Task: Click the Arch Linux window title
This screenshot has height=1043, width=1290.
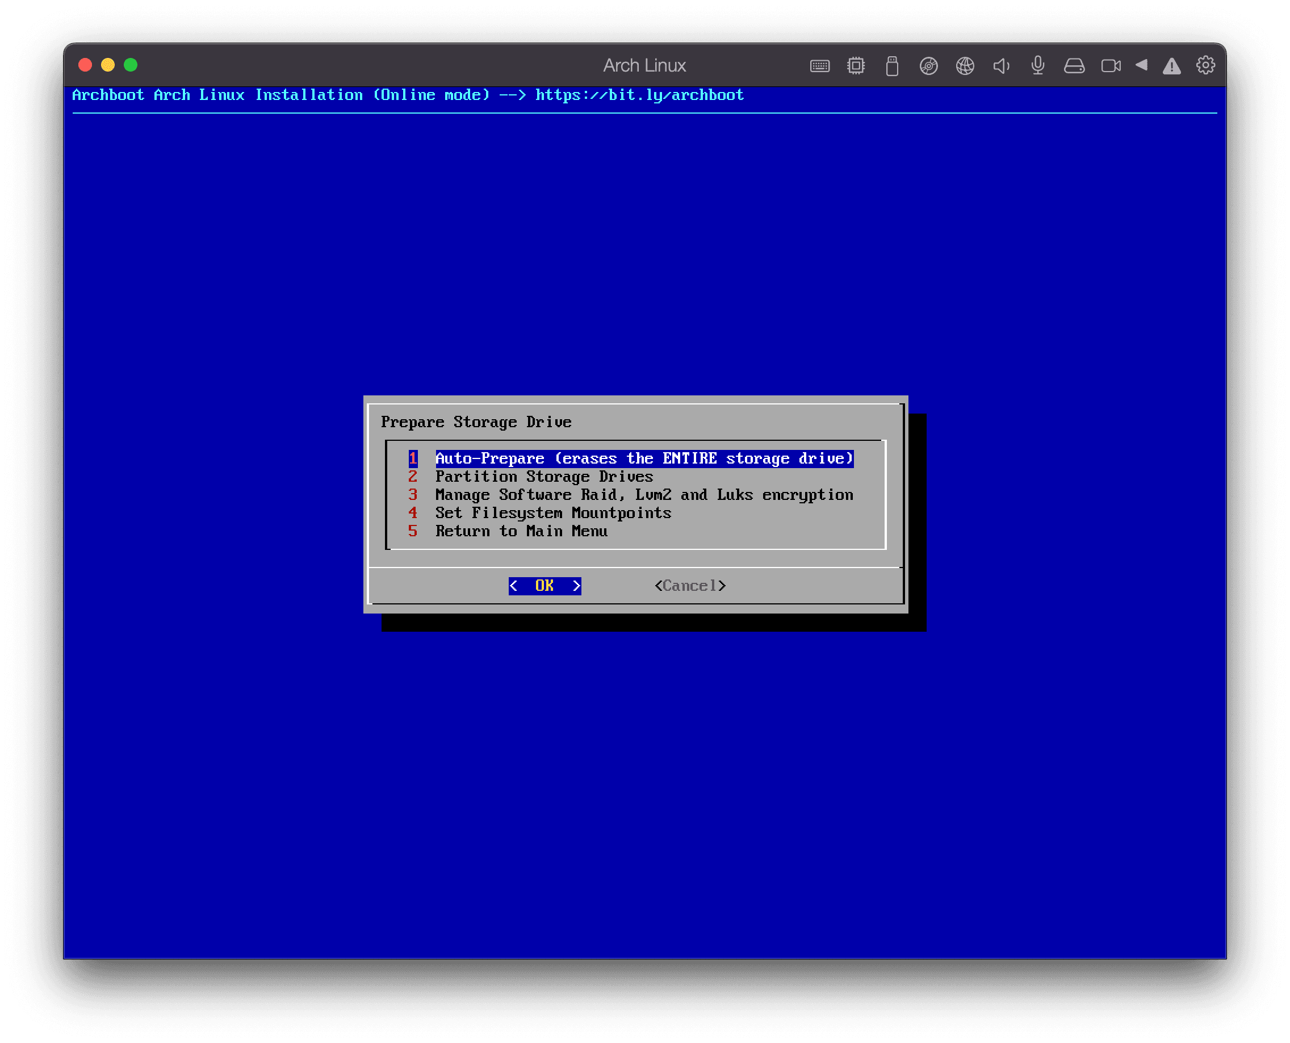Action: coord(644,65)
